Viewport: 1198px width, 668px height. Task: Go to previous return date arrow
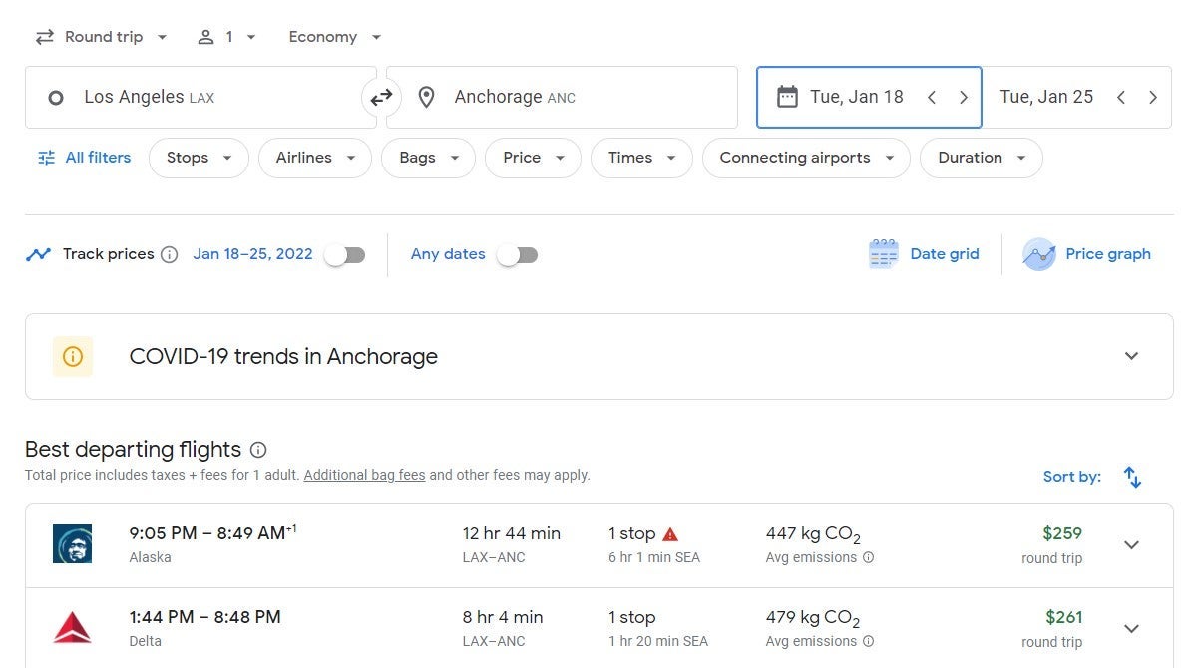(1121, 97)
